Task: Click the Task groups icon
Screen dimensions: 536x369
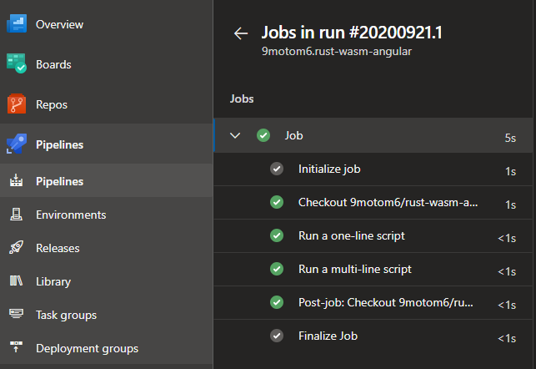Action: (16, 314)
